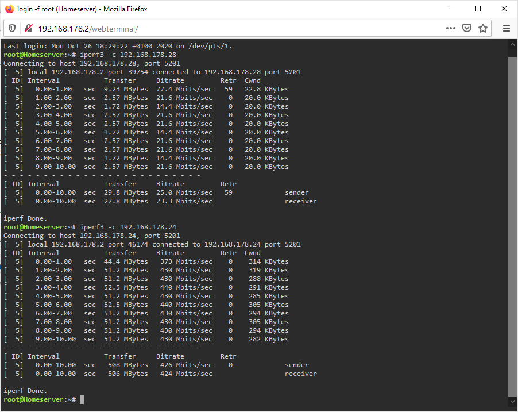The image size is (518, 412).
Task: Click the '9.23 MBytes' transfer value
Action: pyautogui.click(x=126, y=89)
